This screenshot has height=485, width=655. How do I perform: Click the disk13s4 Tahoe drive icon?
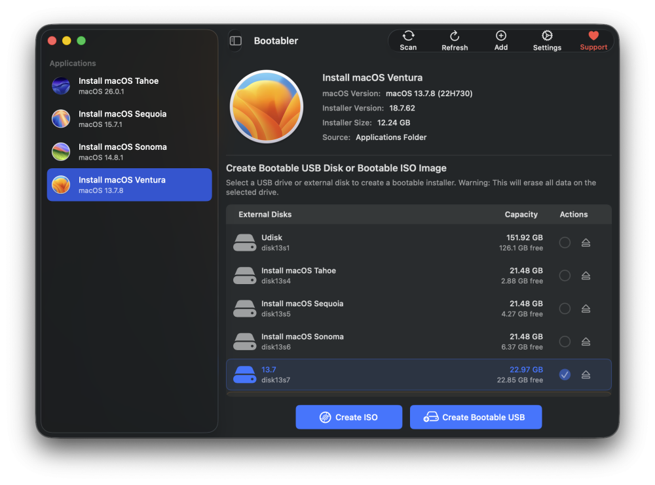point(245,276)
